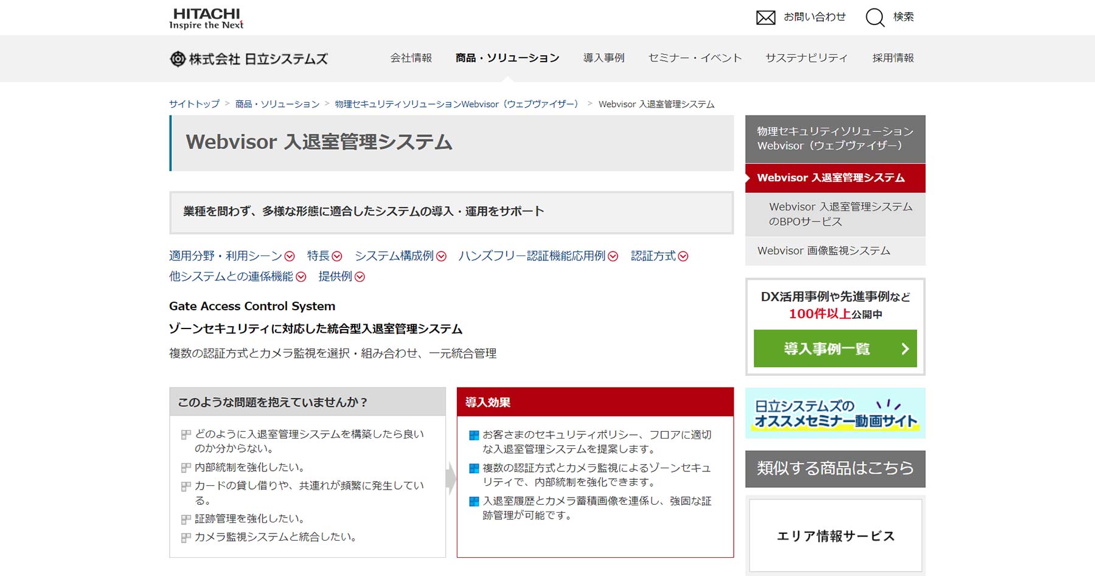Open sidebar 物理セキュリティソリューション Webvisor heading
Screen dimensions: 1095x576
pos(835,139)
